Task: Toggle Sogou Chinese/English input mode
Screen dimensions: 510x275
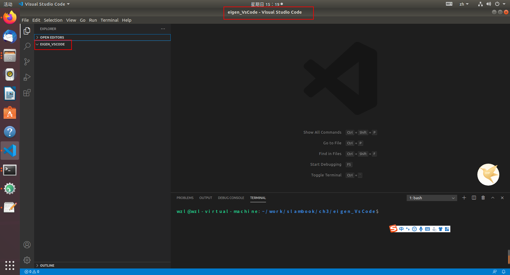Action: click(401, 229)
